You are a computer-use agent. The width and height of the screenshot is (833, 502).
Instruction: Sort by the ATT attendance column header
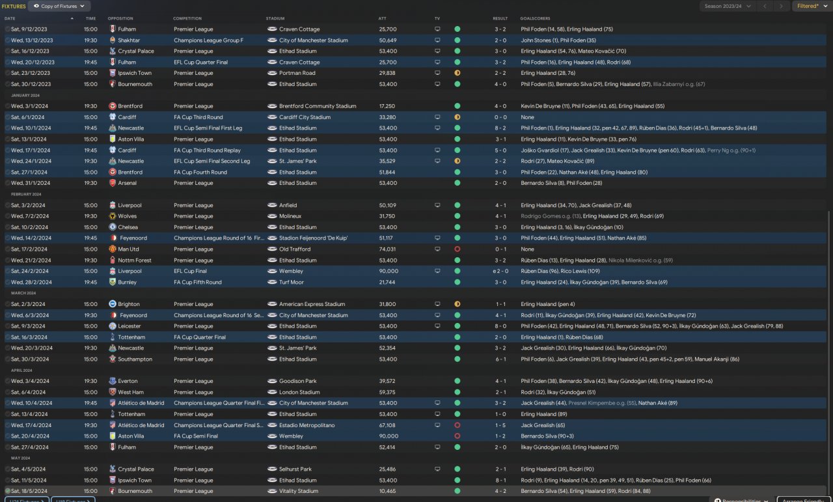pos(383,18)
